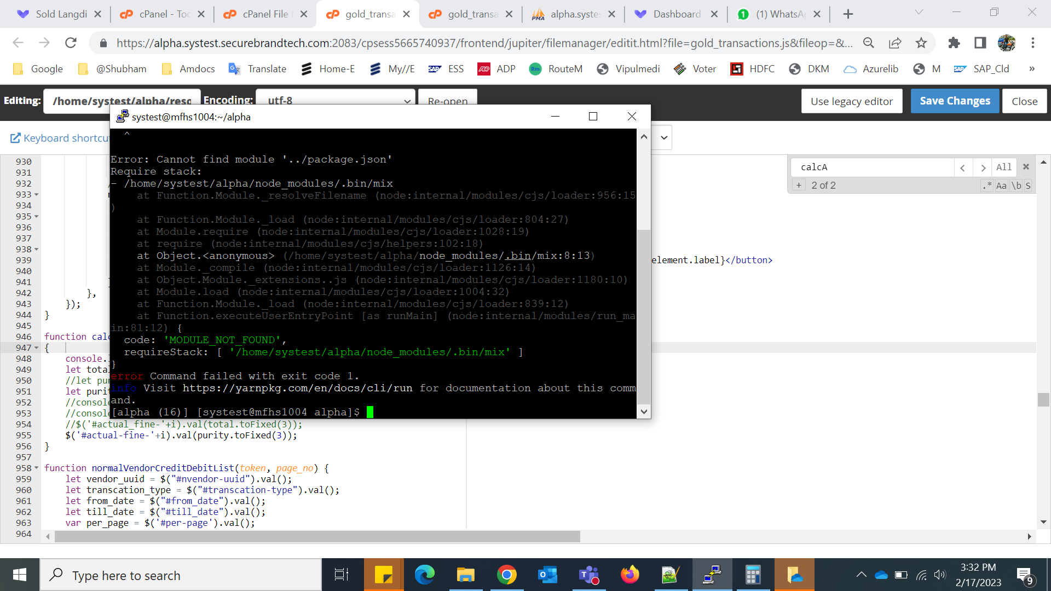Viewport: 1051px width, 591px height.
Task: Open dropdown next to terminal window
Action: coord(664,137)
